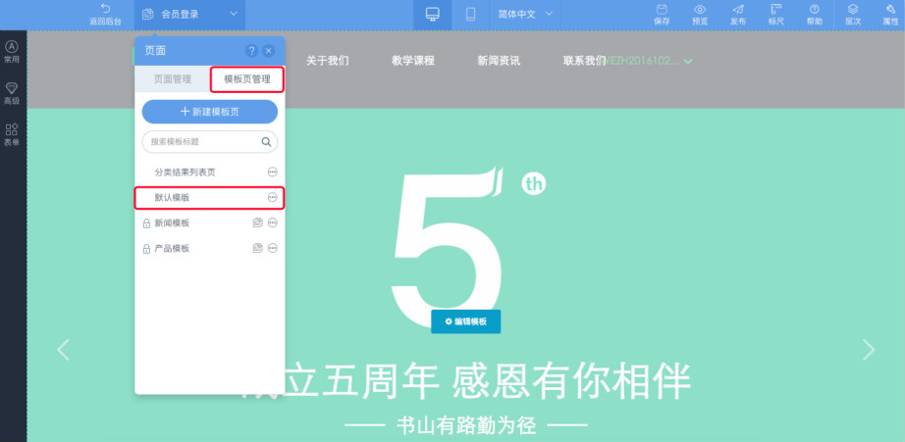Click the 保存 save icon

662,10
